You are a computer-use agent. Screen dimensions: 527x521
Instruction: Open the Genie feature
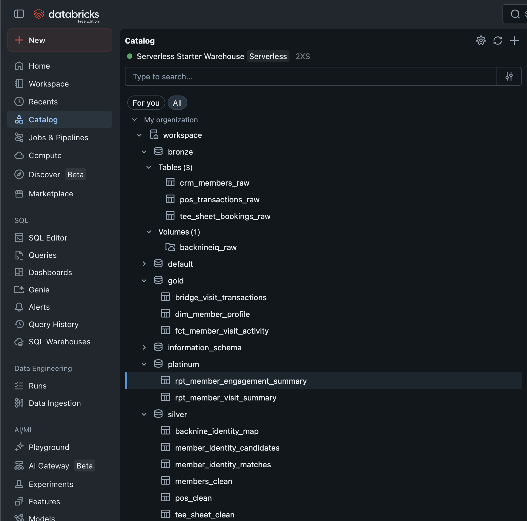39,289
